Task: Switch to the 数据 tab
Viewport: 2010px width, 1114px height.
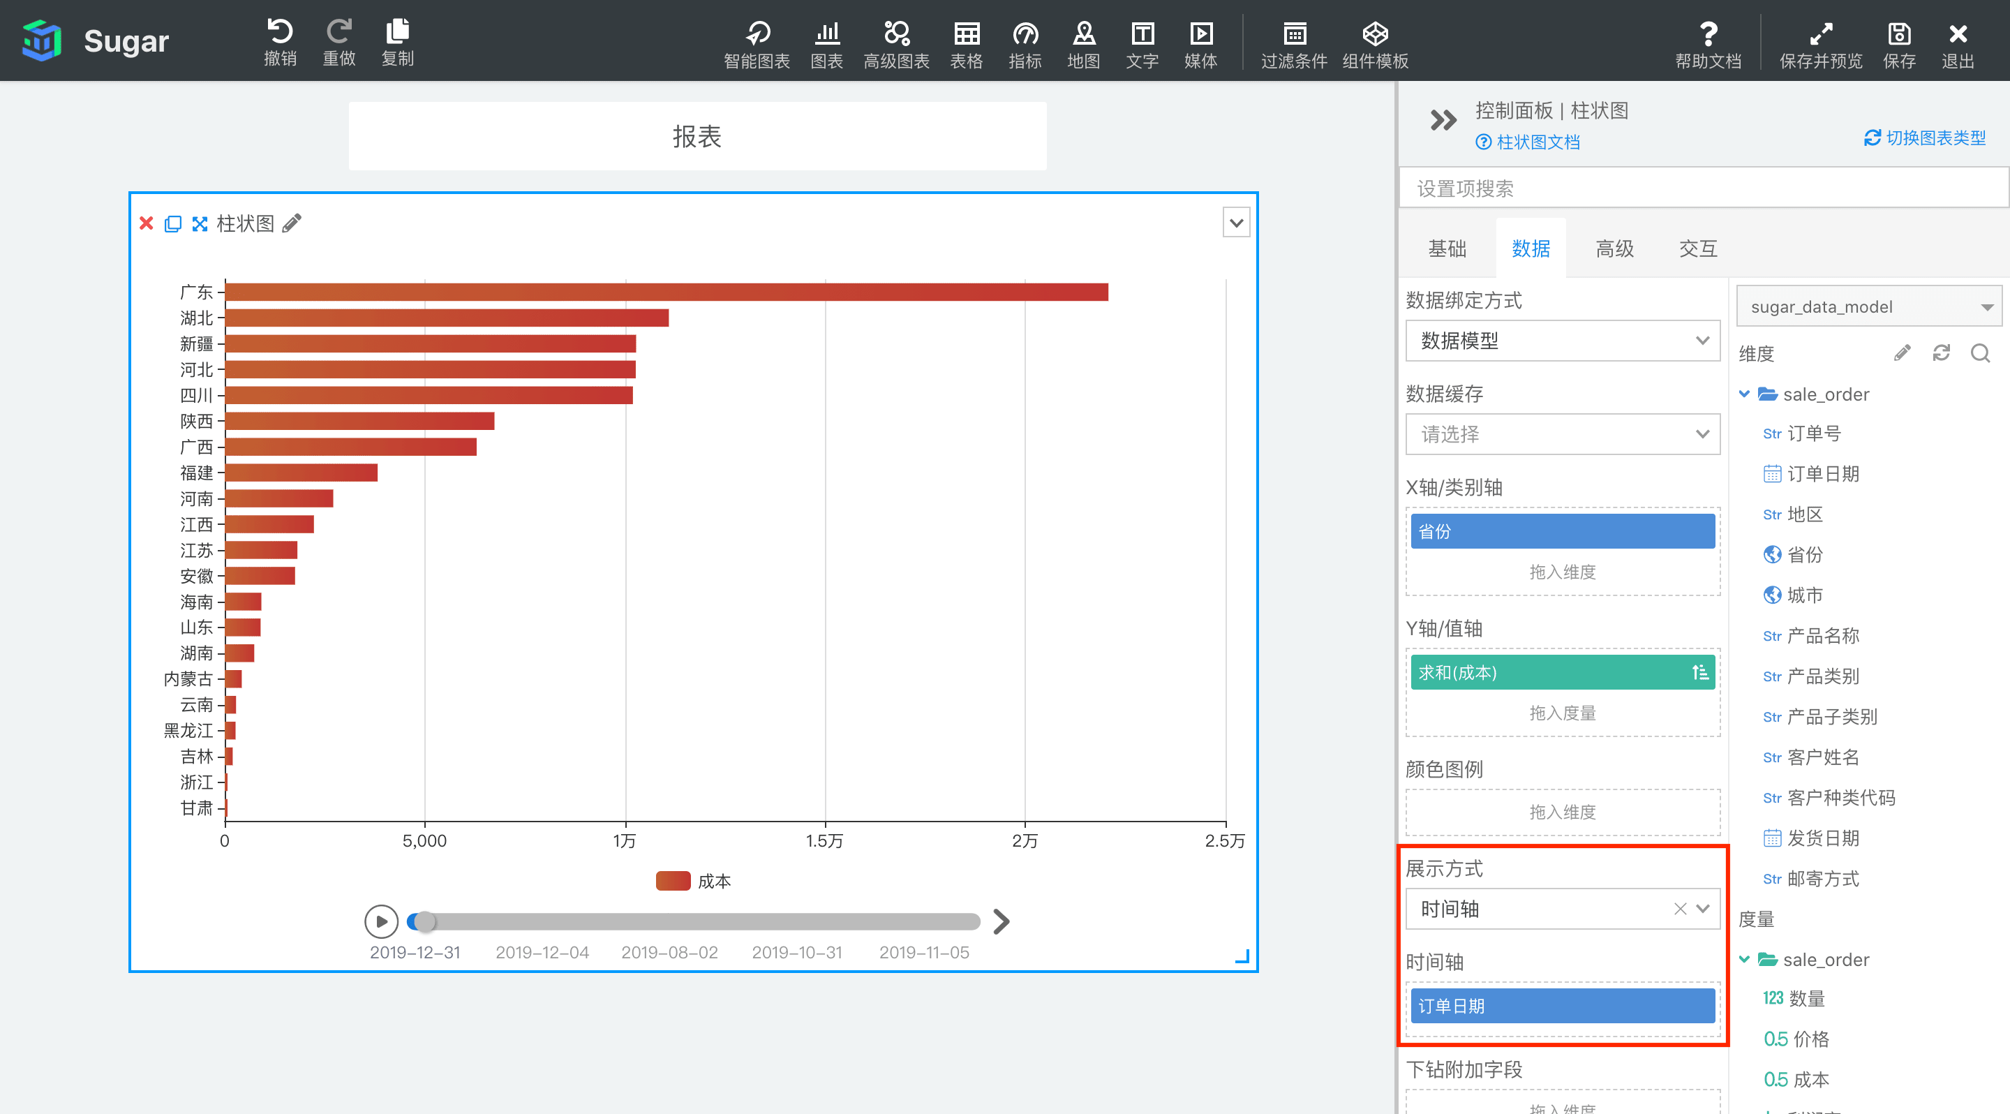Action: coord(1530,248)
